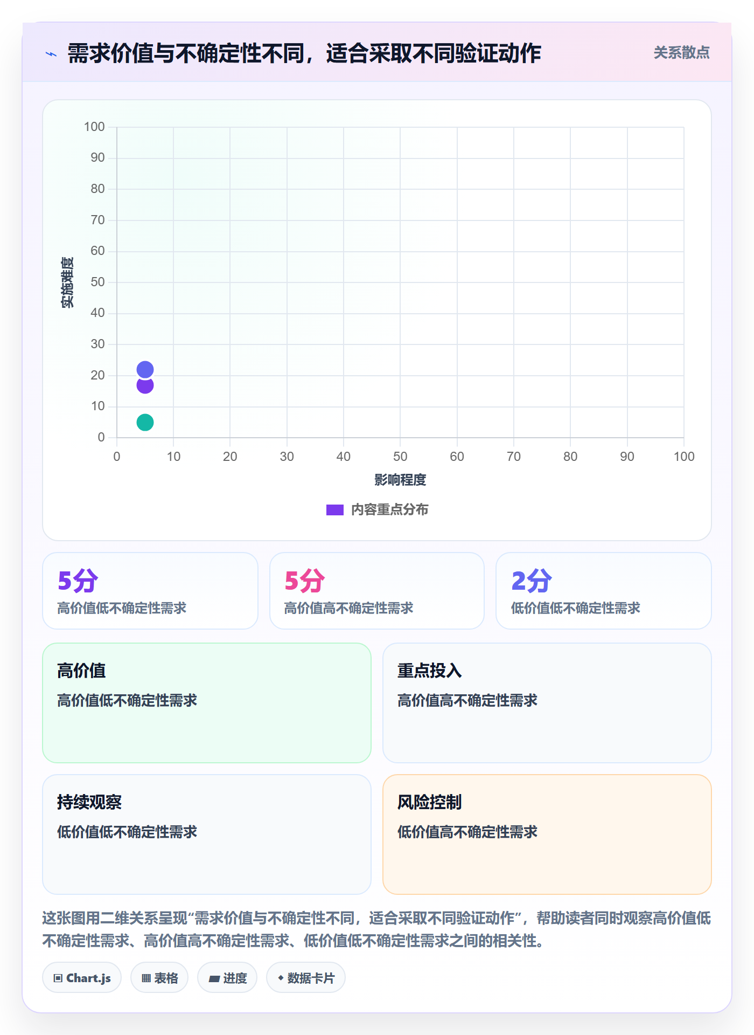Click the 关系散点 badge in the header
This screenshot has width=754, height=1035.
[x=681, y=53]
